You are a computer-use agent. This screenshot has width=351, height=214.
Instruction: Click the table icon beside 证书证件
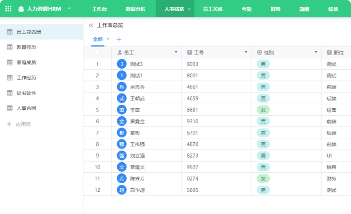(10, 93)
